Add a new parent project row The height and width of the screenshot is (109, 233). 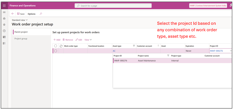[57, 40]
